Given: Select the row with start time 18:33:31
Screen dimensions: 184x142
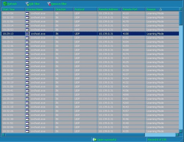Looking at the screenshot, I should coord(90,66).
